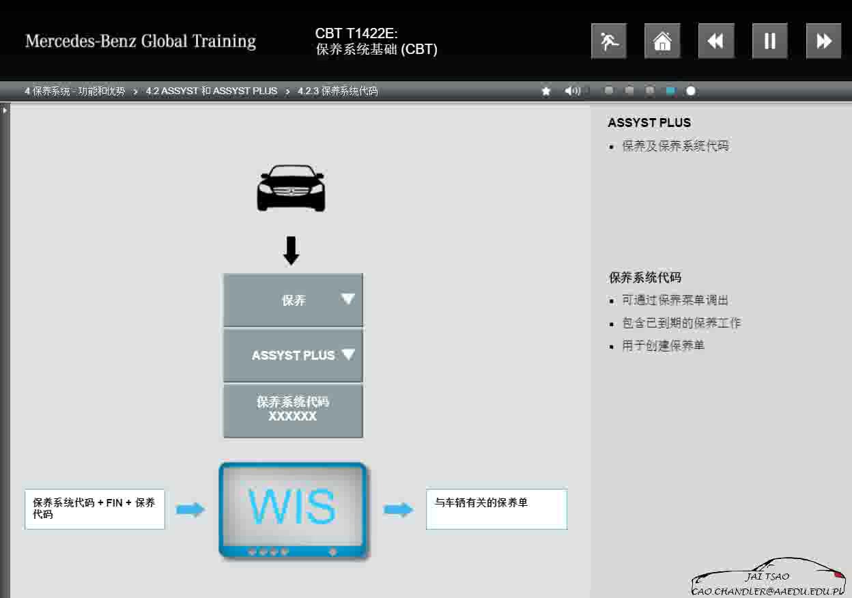Click the WIS tablet screen graphic
The width and height of the screenshot is (852, 598).
[x=293, y=510]
